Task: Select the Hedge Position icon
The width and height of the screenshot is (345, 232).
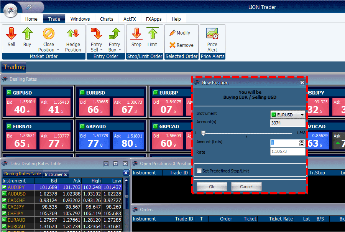Action: click(x=73, y=34)
